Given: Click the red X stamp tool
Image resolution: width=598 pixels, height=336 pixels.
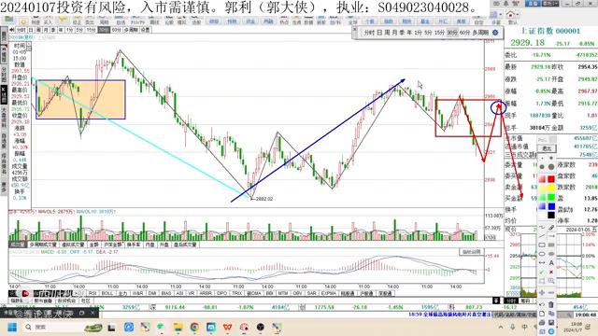Looking at the screenshot, I should (551, 272).
